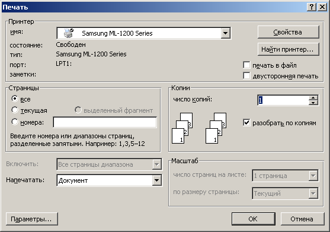This screenshot has height=232, width=330.
Task: Click the "число копий:" label
Action: [x=193, y=99]
